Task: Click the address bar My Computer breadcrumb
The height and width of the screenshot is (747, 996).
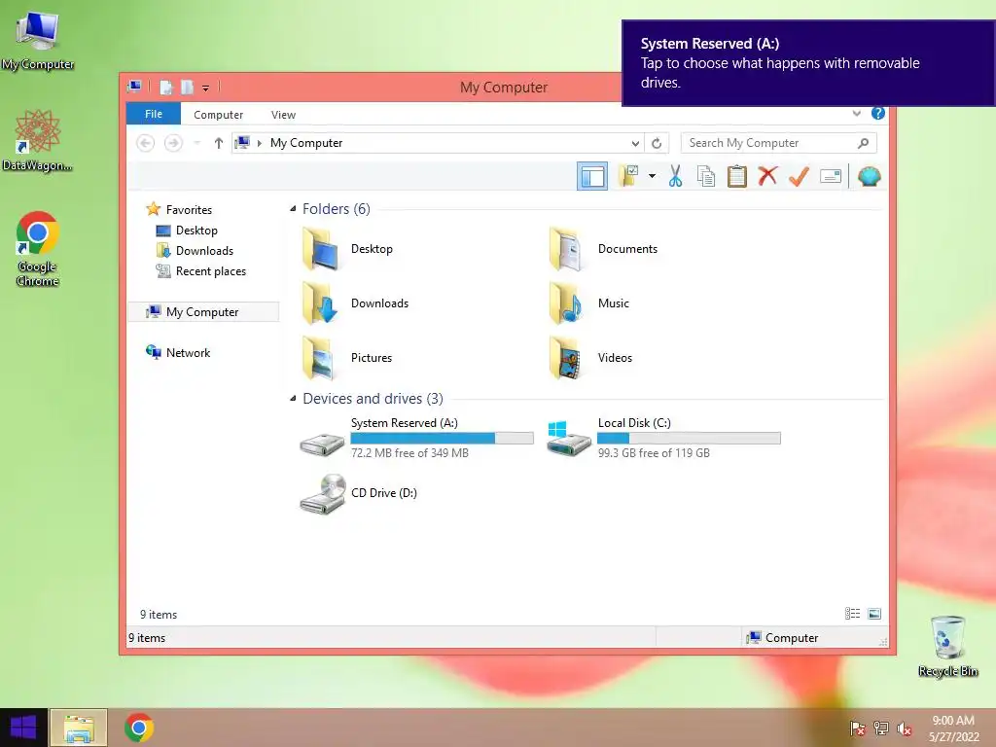Action: (x=306, y=143)
